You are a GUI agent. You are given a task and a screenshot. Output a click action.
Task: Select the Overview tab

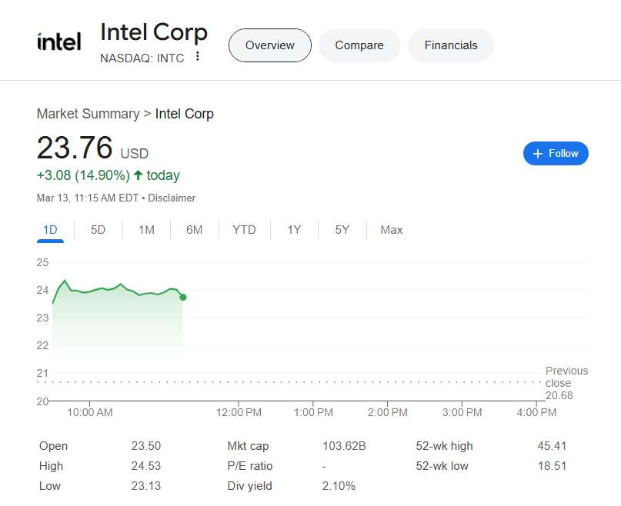coord(269,45)
